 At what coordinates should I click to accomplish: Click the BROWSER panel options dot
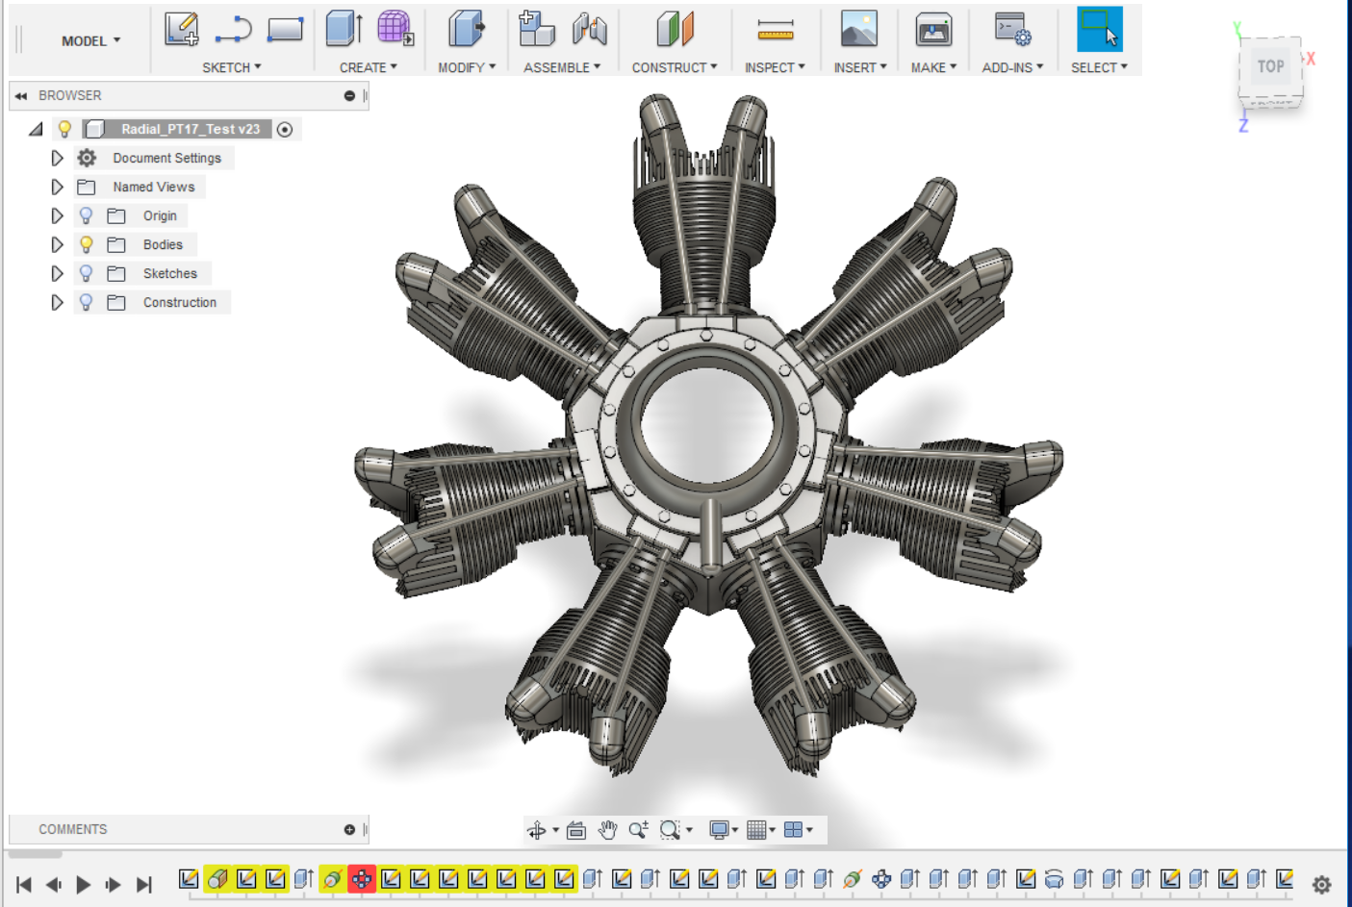click(x=349, y=96)
